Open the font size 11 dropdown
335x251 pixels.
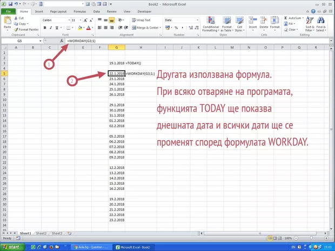(x=81, y=20)
